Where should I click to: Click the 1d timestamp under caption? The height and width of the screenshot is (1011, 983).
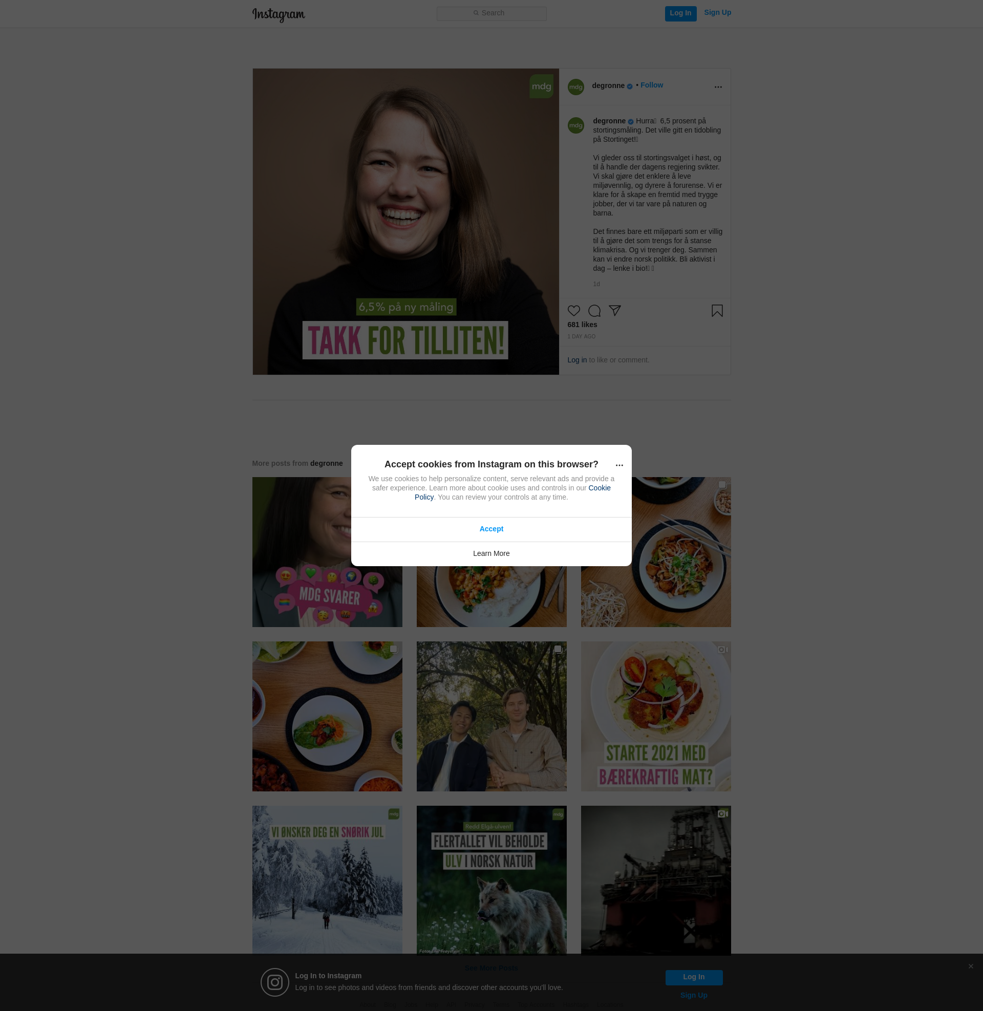coord(596,284)
